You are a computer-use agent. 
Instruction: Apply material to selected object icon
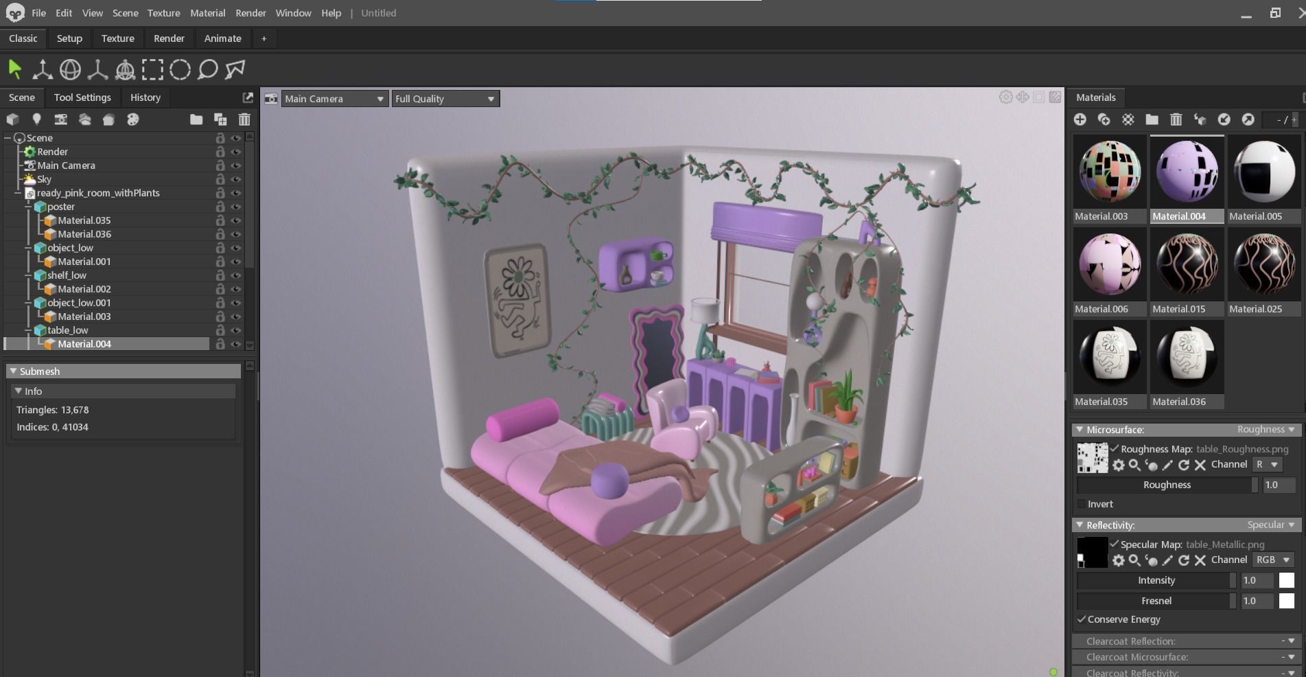click(x=1200, y=119)
